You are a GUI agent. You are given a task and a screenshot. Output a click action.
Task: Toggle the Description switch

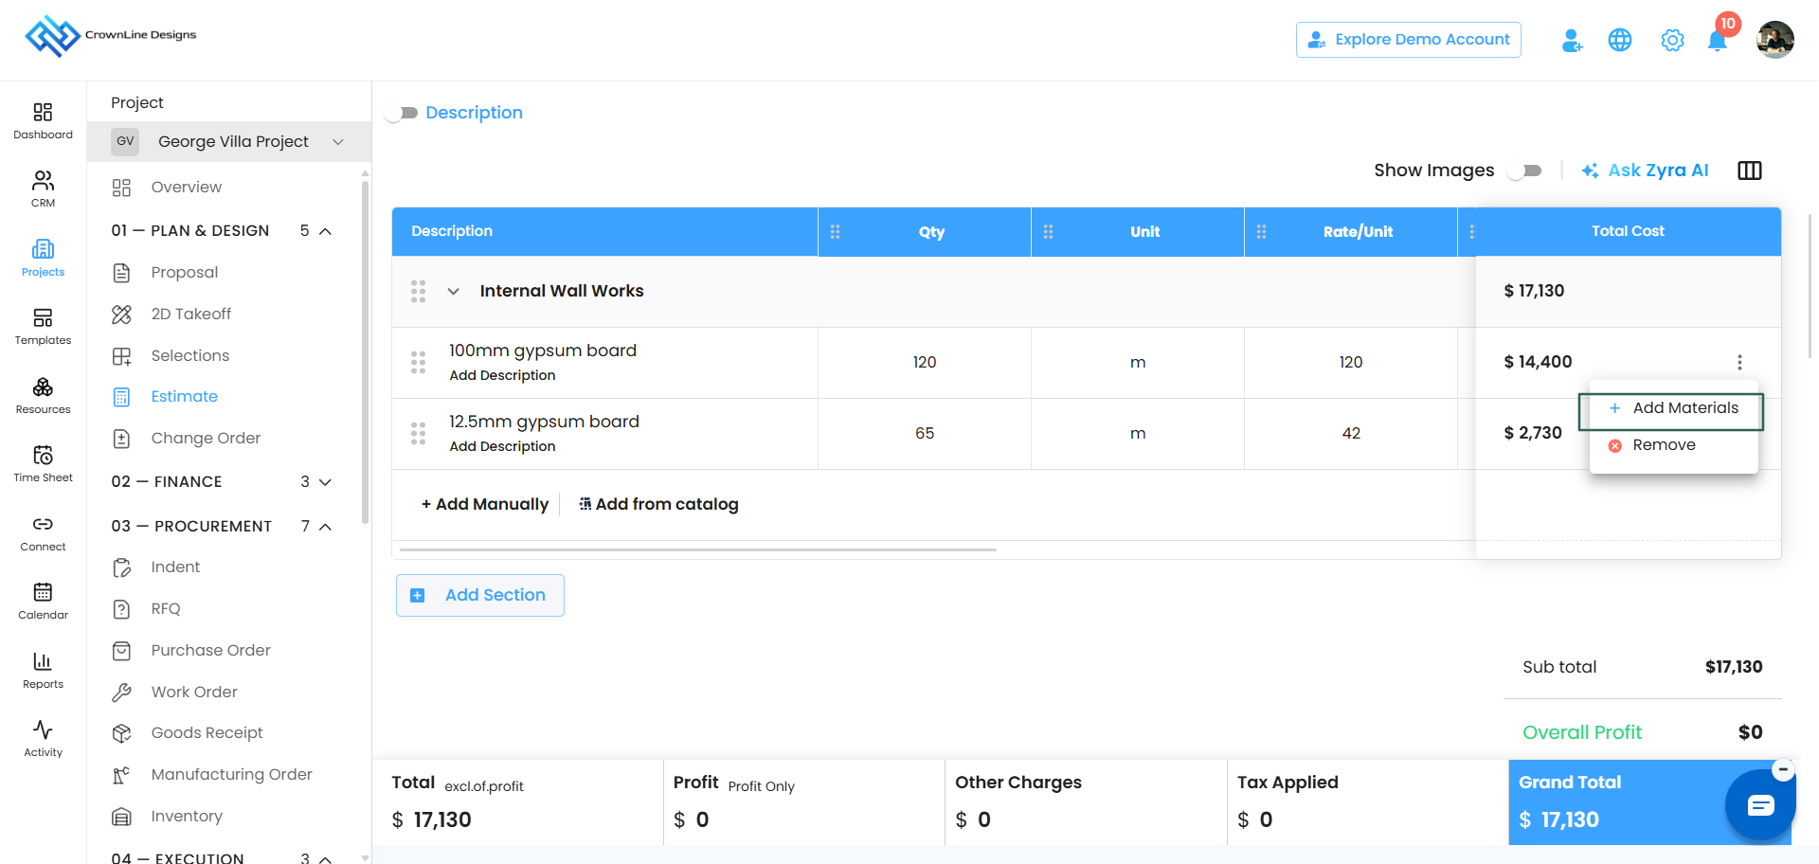(x=402, y=113)
